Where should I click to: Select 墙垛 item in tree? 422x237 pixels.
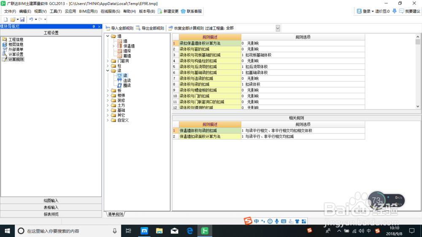(x=127, y=51)
